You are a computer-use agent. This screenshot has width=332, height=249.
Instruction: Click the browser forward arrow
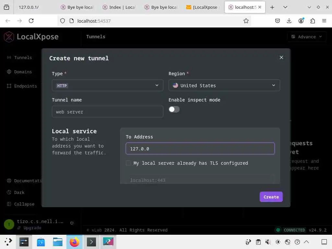pos(19,21)
